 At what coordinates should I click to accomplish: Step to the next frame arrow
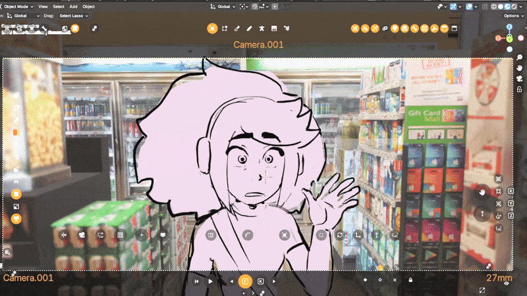coord(274,282)
